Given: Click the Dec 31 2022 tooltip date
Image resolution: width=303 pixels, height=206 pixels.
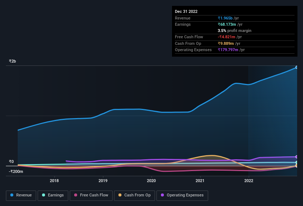Looking at the screenshot, I should (x=186, y=11).
